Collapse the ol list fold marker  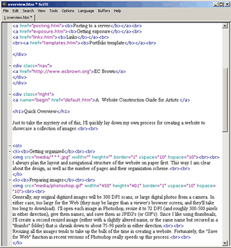pyautogui.click(x=10, y=146)
